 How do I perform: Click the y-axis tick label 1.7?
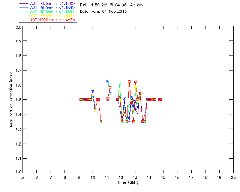(x=18, y=70)
